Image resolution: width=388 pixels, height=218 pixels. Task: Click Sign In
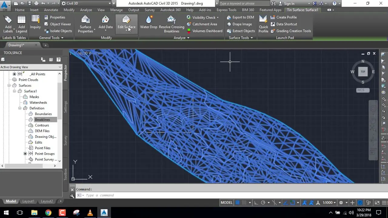[289, 4]
